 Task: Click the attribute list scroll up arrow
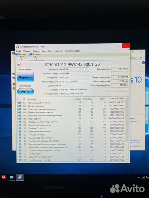click(126, 98)
